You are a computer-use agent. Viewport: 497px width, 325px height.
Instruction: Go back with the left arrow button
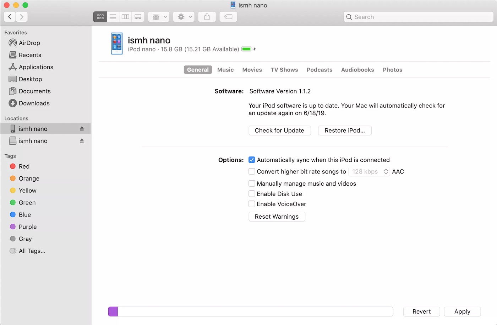point(10,17)
